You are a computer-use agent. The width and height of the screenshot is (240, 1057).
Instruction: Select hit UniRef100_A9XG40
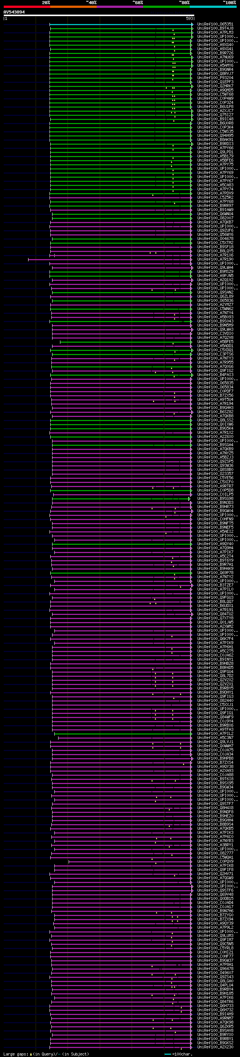click(215, 45)
